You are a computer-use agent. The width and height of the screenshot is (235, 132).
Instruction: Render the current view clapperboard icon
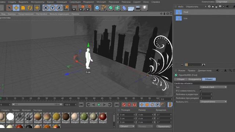74,8
